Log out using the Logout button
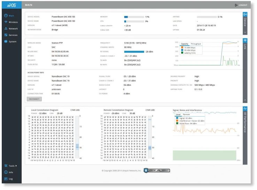Screen dimensions: 257x190 click(241, 5)
